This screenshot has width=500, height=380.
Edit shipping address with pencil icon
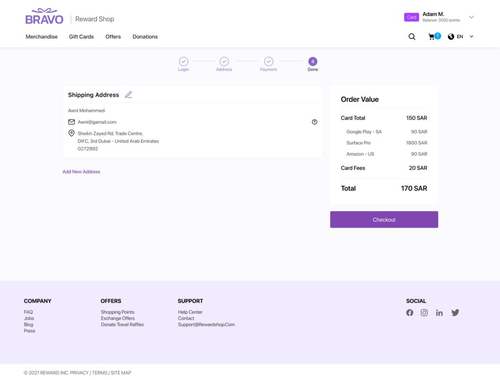(x=128, y=95)
